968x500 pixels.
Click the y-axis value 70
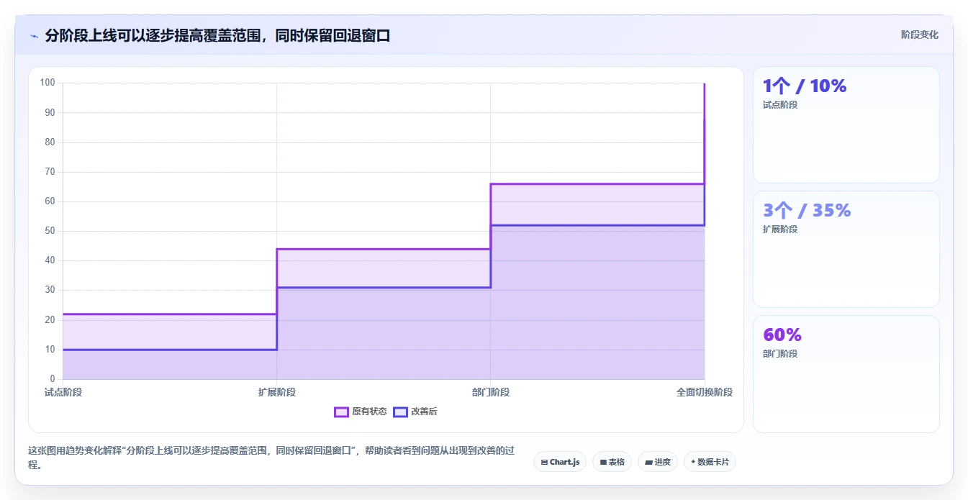click(50, 172)
